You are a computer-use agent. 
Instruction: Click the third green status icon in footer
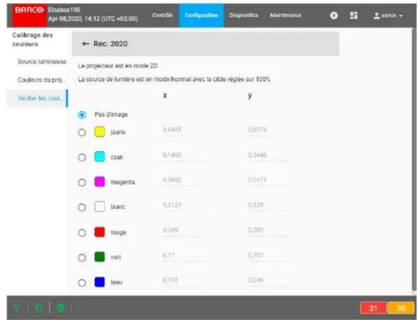pos(61,308)
